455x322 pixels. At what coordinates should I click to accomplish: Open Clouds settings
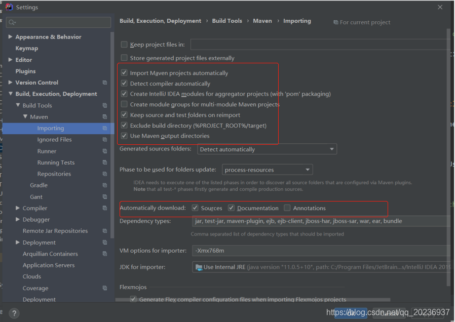coord(32,276)
